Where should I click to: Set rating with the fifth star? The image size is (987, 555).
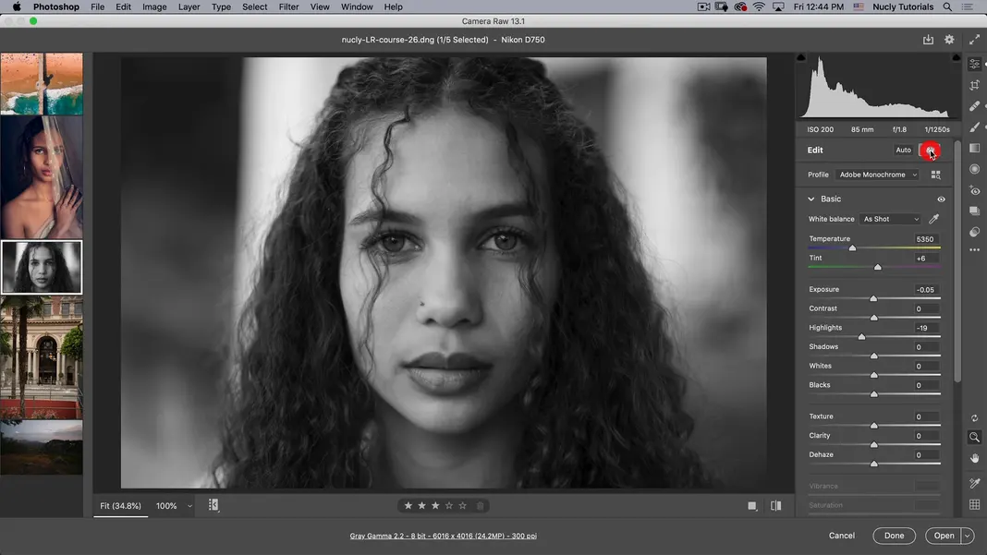(x=463, y=506)
